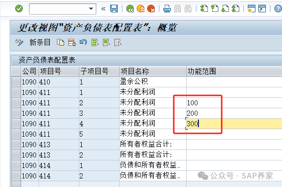
Task: Click the orange Exit icon
Action: (x=141, y=9)
